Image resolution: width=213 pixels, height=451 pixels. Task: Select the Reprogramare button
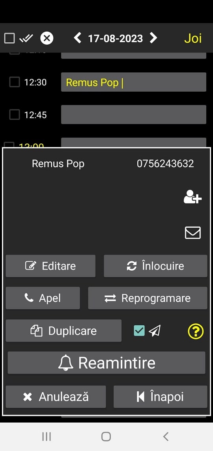pyautogui.click(x=148, y=298)
